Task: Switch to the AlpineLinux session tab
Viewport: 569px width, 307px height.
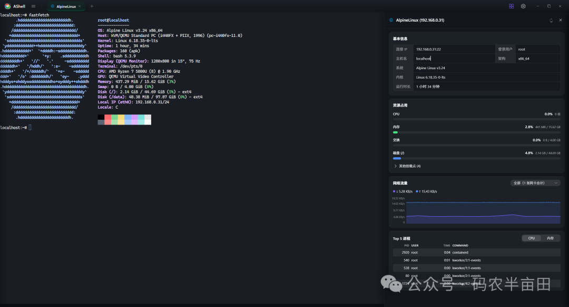Action: coord(66,6)
